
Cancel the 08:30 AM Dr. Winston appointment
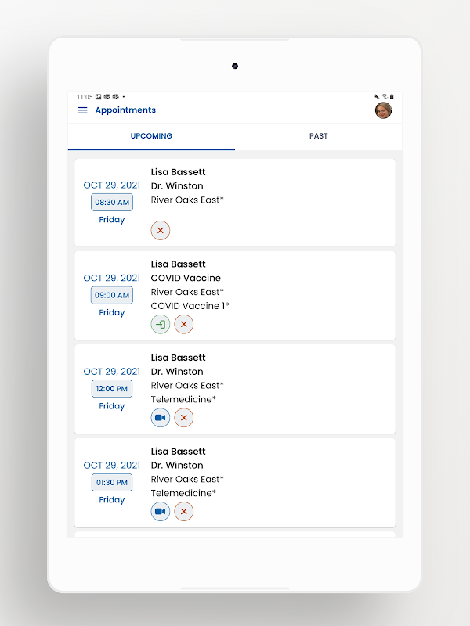pyautogui.click(x=161, y=230)
